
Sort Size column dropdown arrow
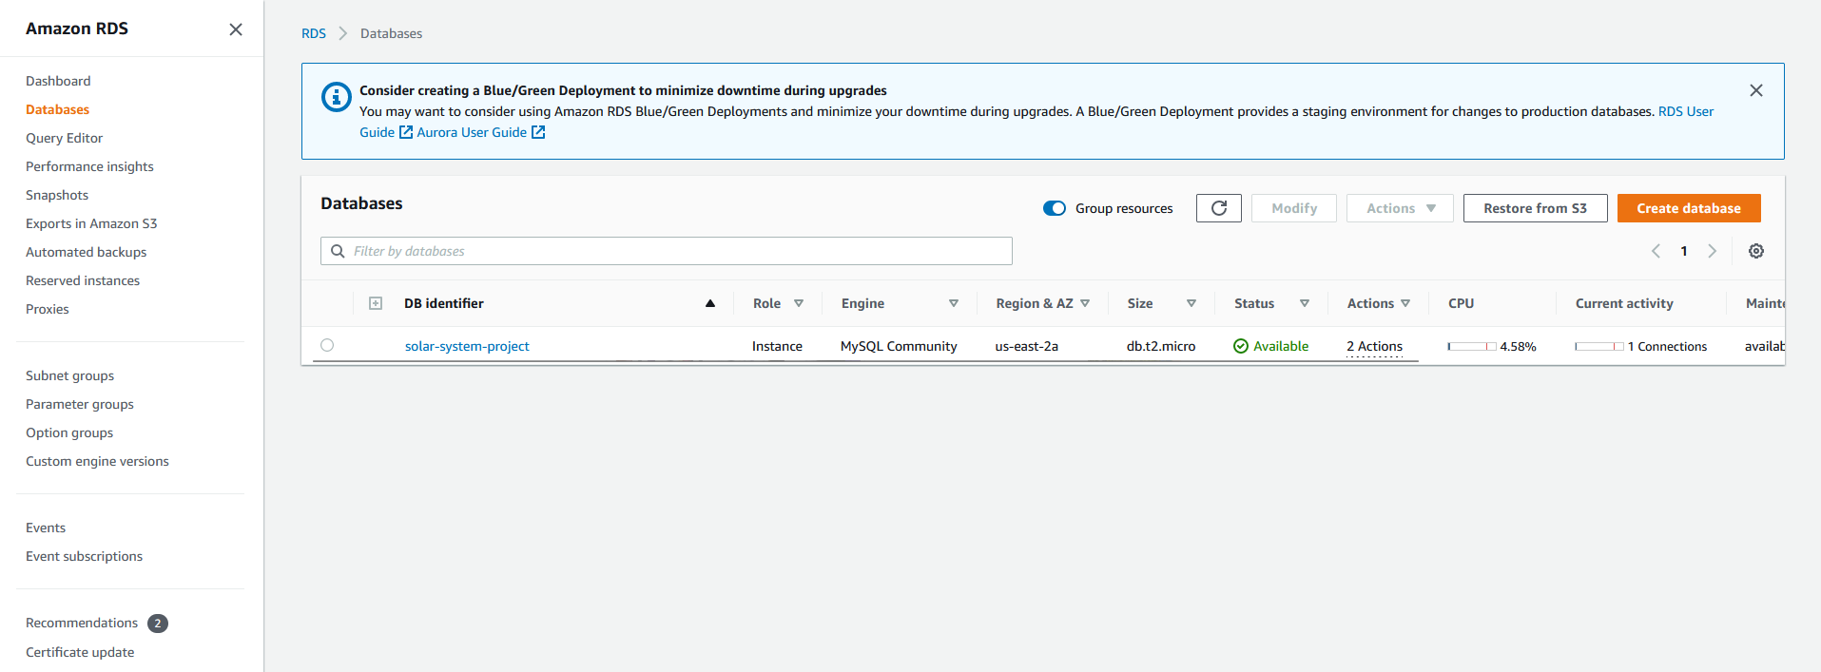[1191, 303]
